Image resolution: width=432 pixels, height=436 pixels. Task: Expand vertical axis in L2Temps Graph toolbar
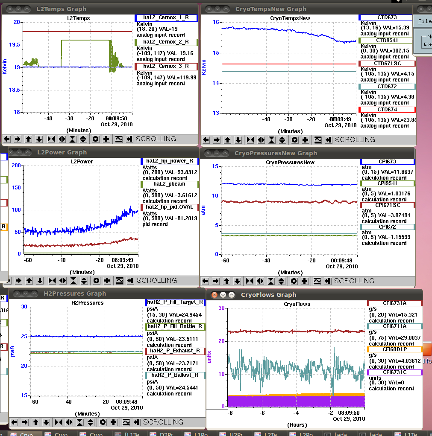pyautogui.click(x=83, y=139)
